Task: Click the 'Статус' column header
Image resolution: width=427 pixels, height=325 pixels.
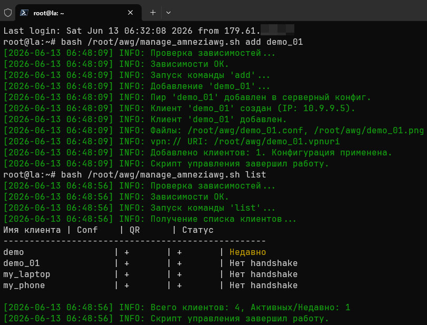Action: tap(198, 230)
